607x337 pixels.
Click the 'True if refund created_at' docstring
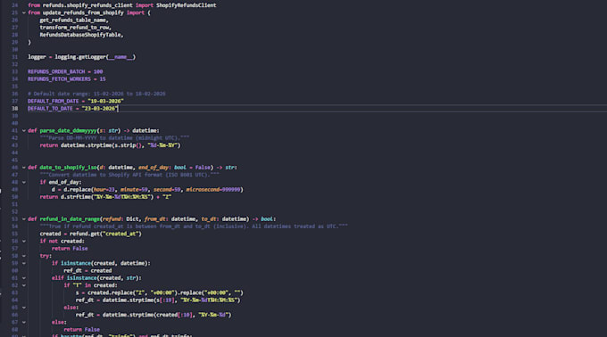coord(194,226)
